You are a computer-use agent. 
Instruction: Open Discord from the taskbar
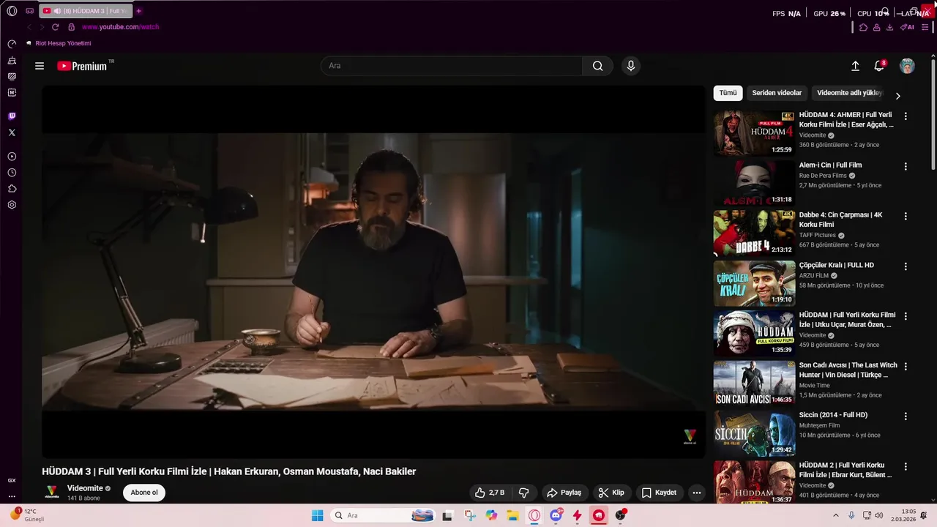[556, 515]
